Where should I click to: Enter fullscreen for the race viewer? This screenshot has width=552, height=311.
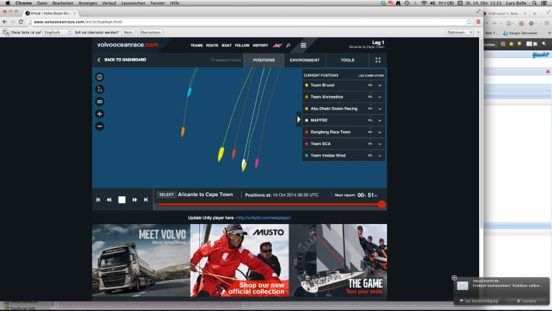[x=378, y=60]
